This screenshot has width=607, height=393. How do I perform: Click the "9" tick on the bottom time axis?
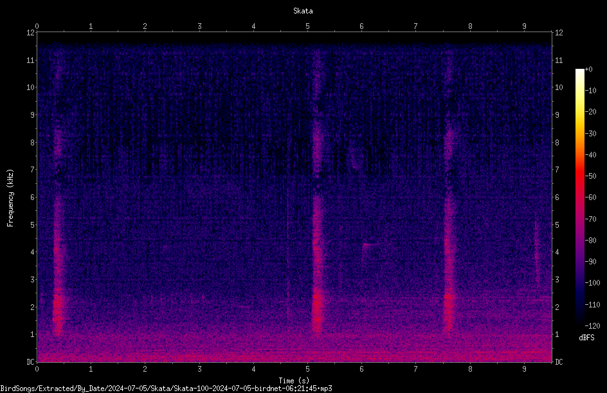pyautogui.click(x=524, y=369)
